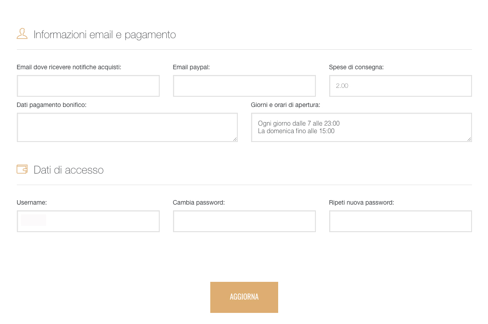The width and height of the screenshot is (488, 324).
Task: Click the Informazioni email e pagamento heading
Action: coord(105,35)
